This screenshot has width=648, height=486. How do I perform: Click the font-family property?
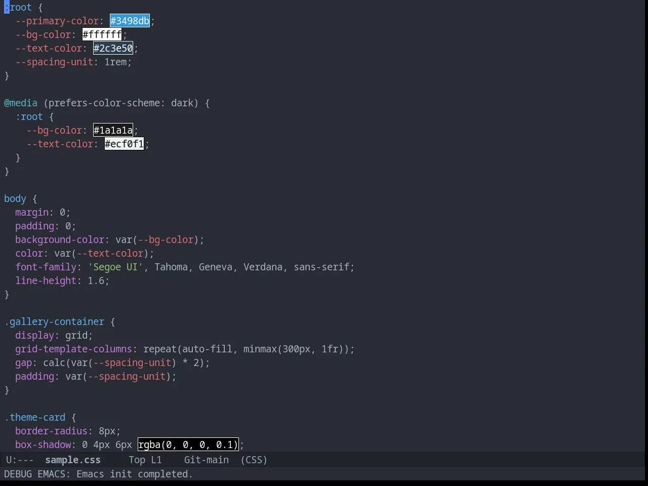pyautogui.click(x=46, y=267)
